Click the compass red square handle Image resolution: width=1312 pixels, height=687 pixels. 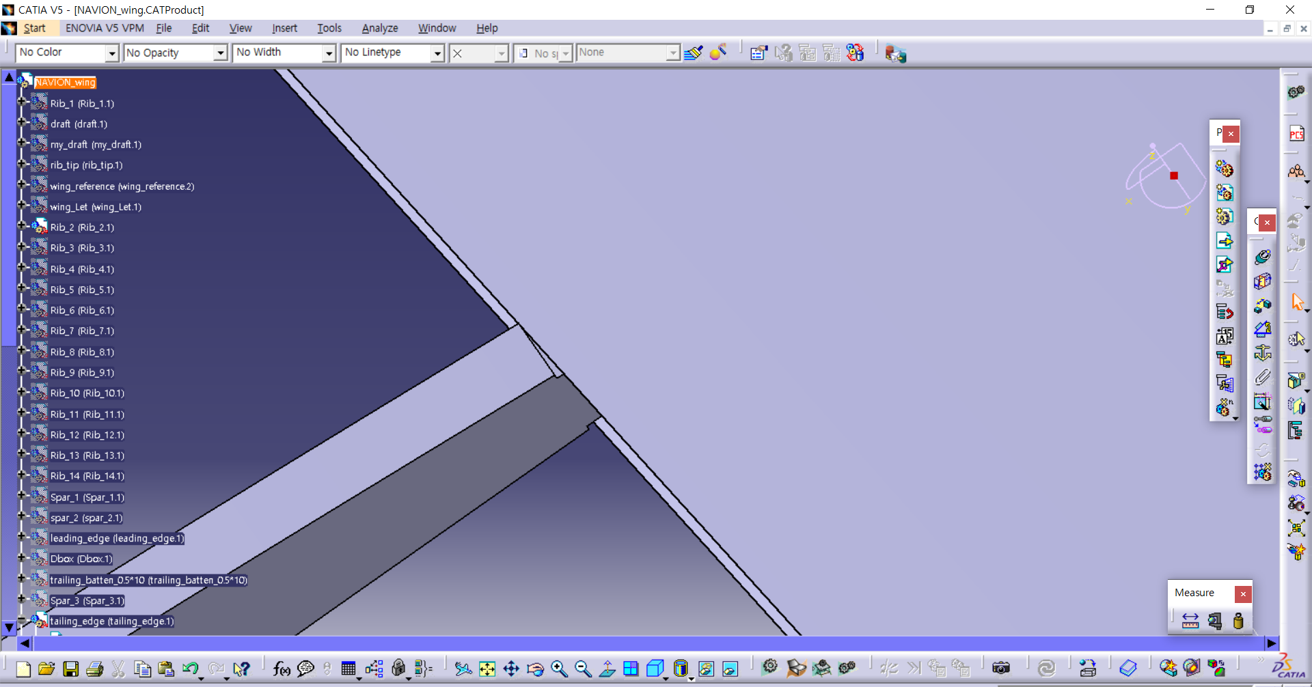pos(1174,176)
